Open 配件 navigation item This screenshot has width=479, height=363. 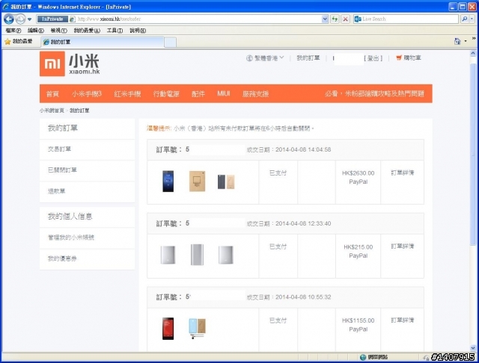click(198, 94)
